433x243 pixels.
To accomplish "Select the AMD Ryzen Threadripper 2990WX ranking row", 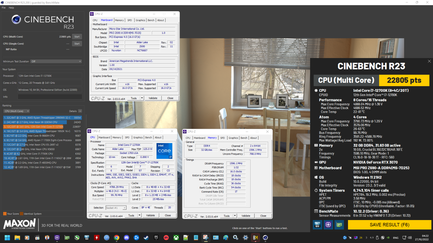I will tap(42, 118).
